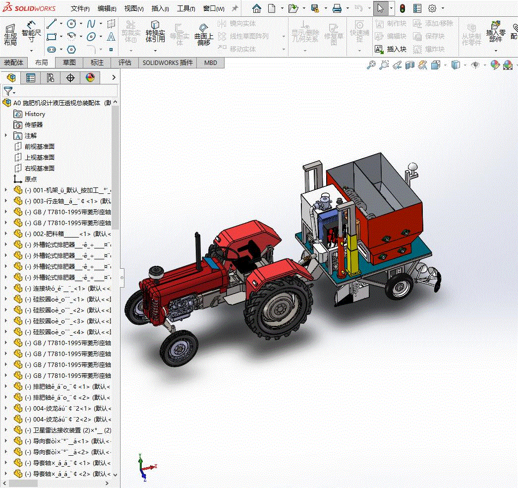518x488 pixels.
Task: Expand the 002-肥料箱 component node
Action: [5, 234]
